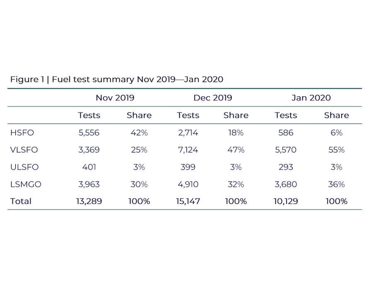
Task: Select the 10,129 total tests cell
Action: click(x=286, y=201)
